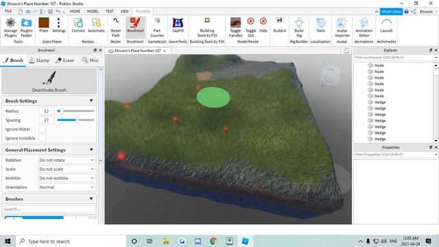Open the Properties filter dropdown arrow
Screen dimensions: 439x247
click(436, 154)
